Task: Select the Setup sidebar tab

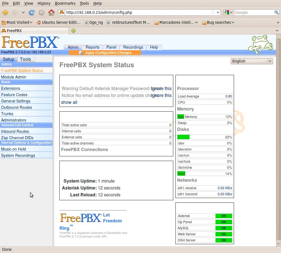Action: [x=8, y=59]
